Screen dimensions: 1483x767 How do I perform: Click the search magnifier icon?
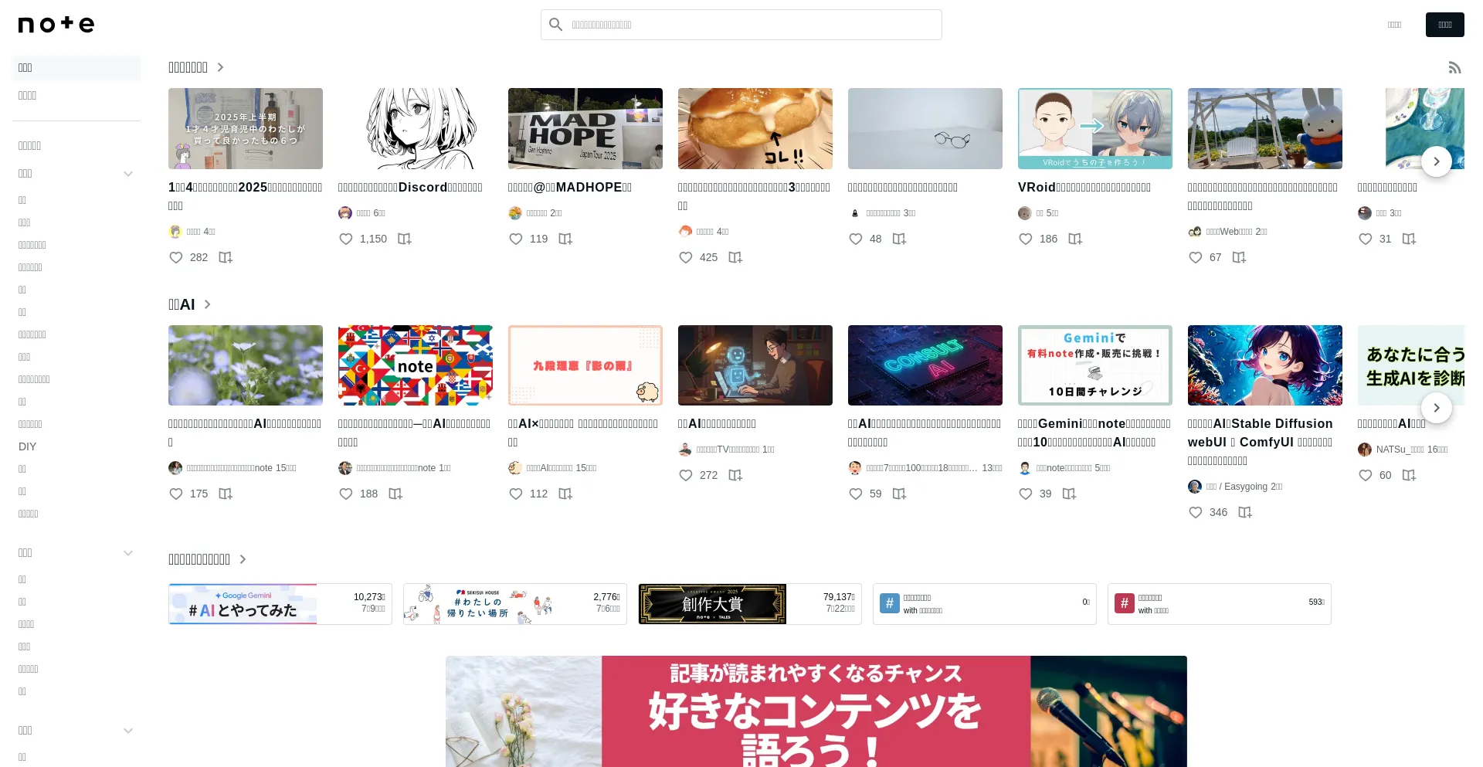pyautogui.click(x=555, y=25)
